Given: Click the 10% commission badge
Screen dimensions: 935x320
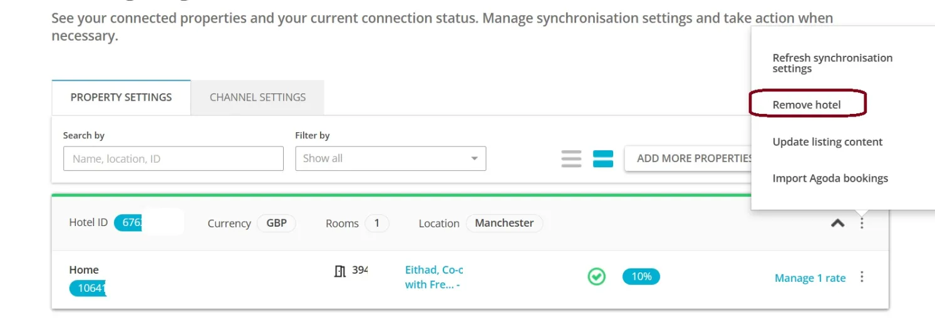Looking at the screenshot, I should point(641,276).
